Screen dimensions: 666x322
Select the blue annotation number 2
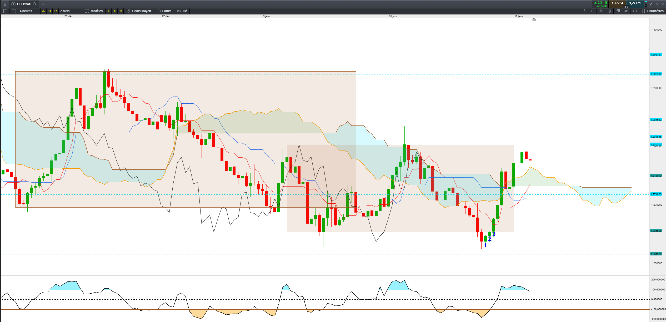(x=490, y=239)
